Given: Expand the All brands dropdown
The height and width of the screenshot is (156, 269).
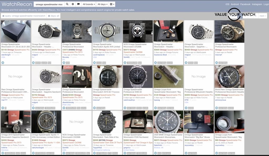Looking at the screenshot, I should pyautogui.click(x=89, y=4).
